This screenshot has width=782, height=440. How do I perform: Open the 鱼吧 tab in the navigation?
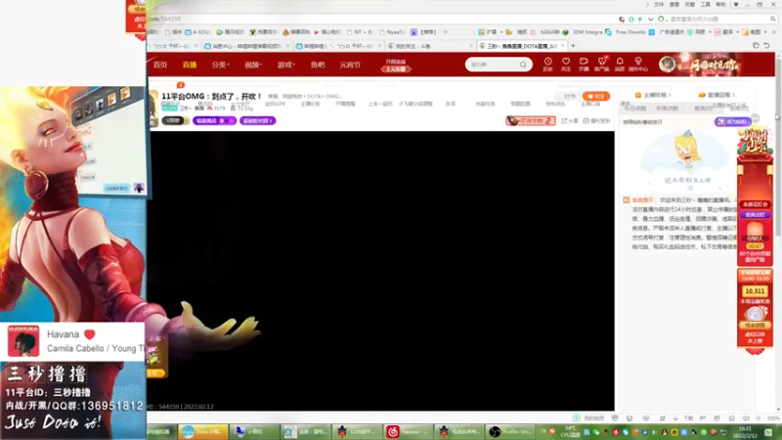pyautogui.click(x=318, y=65)
